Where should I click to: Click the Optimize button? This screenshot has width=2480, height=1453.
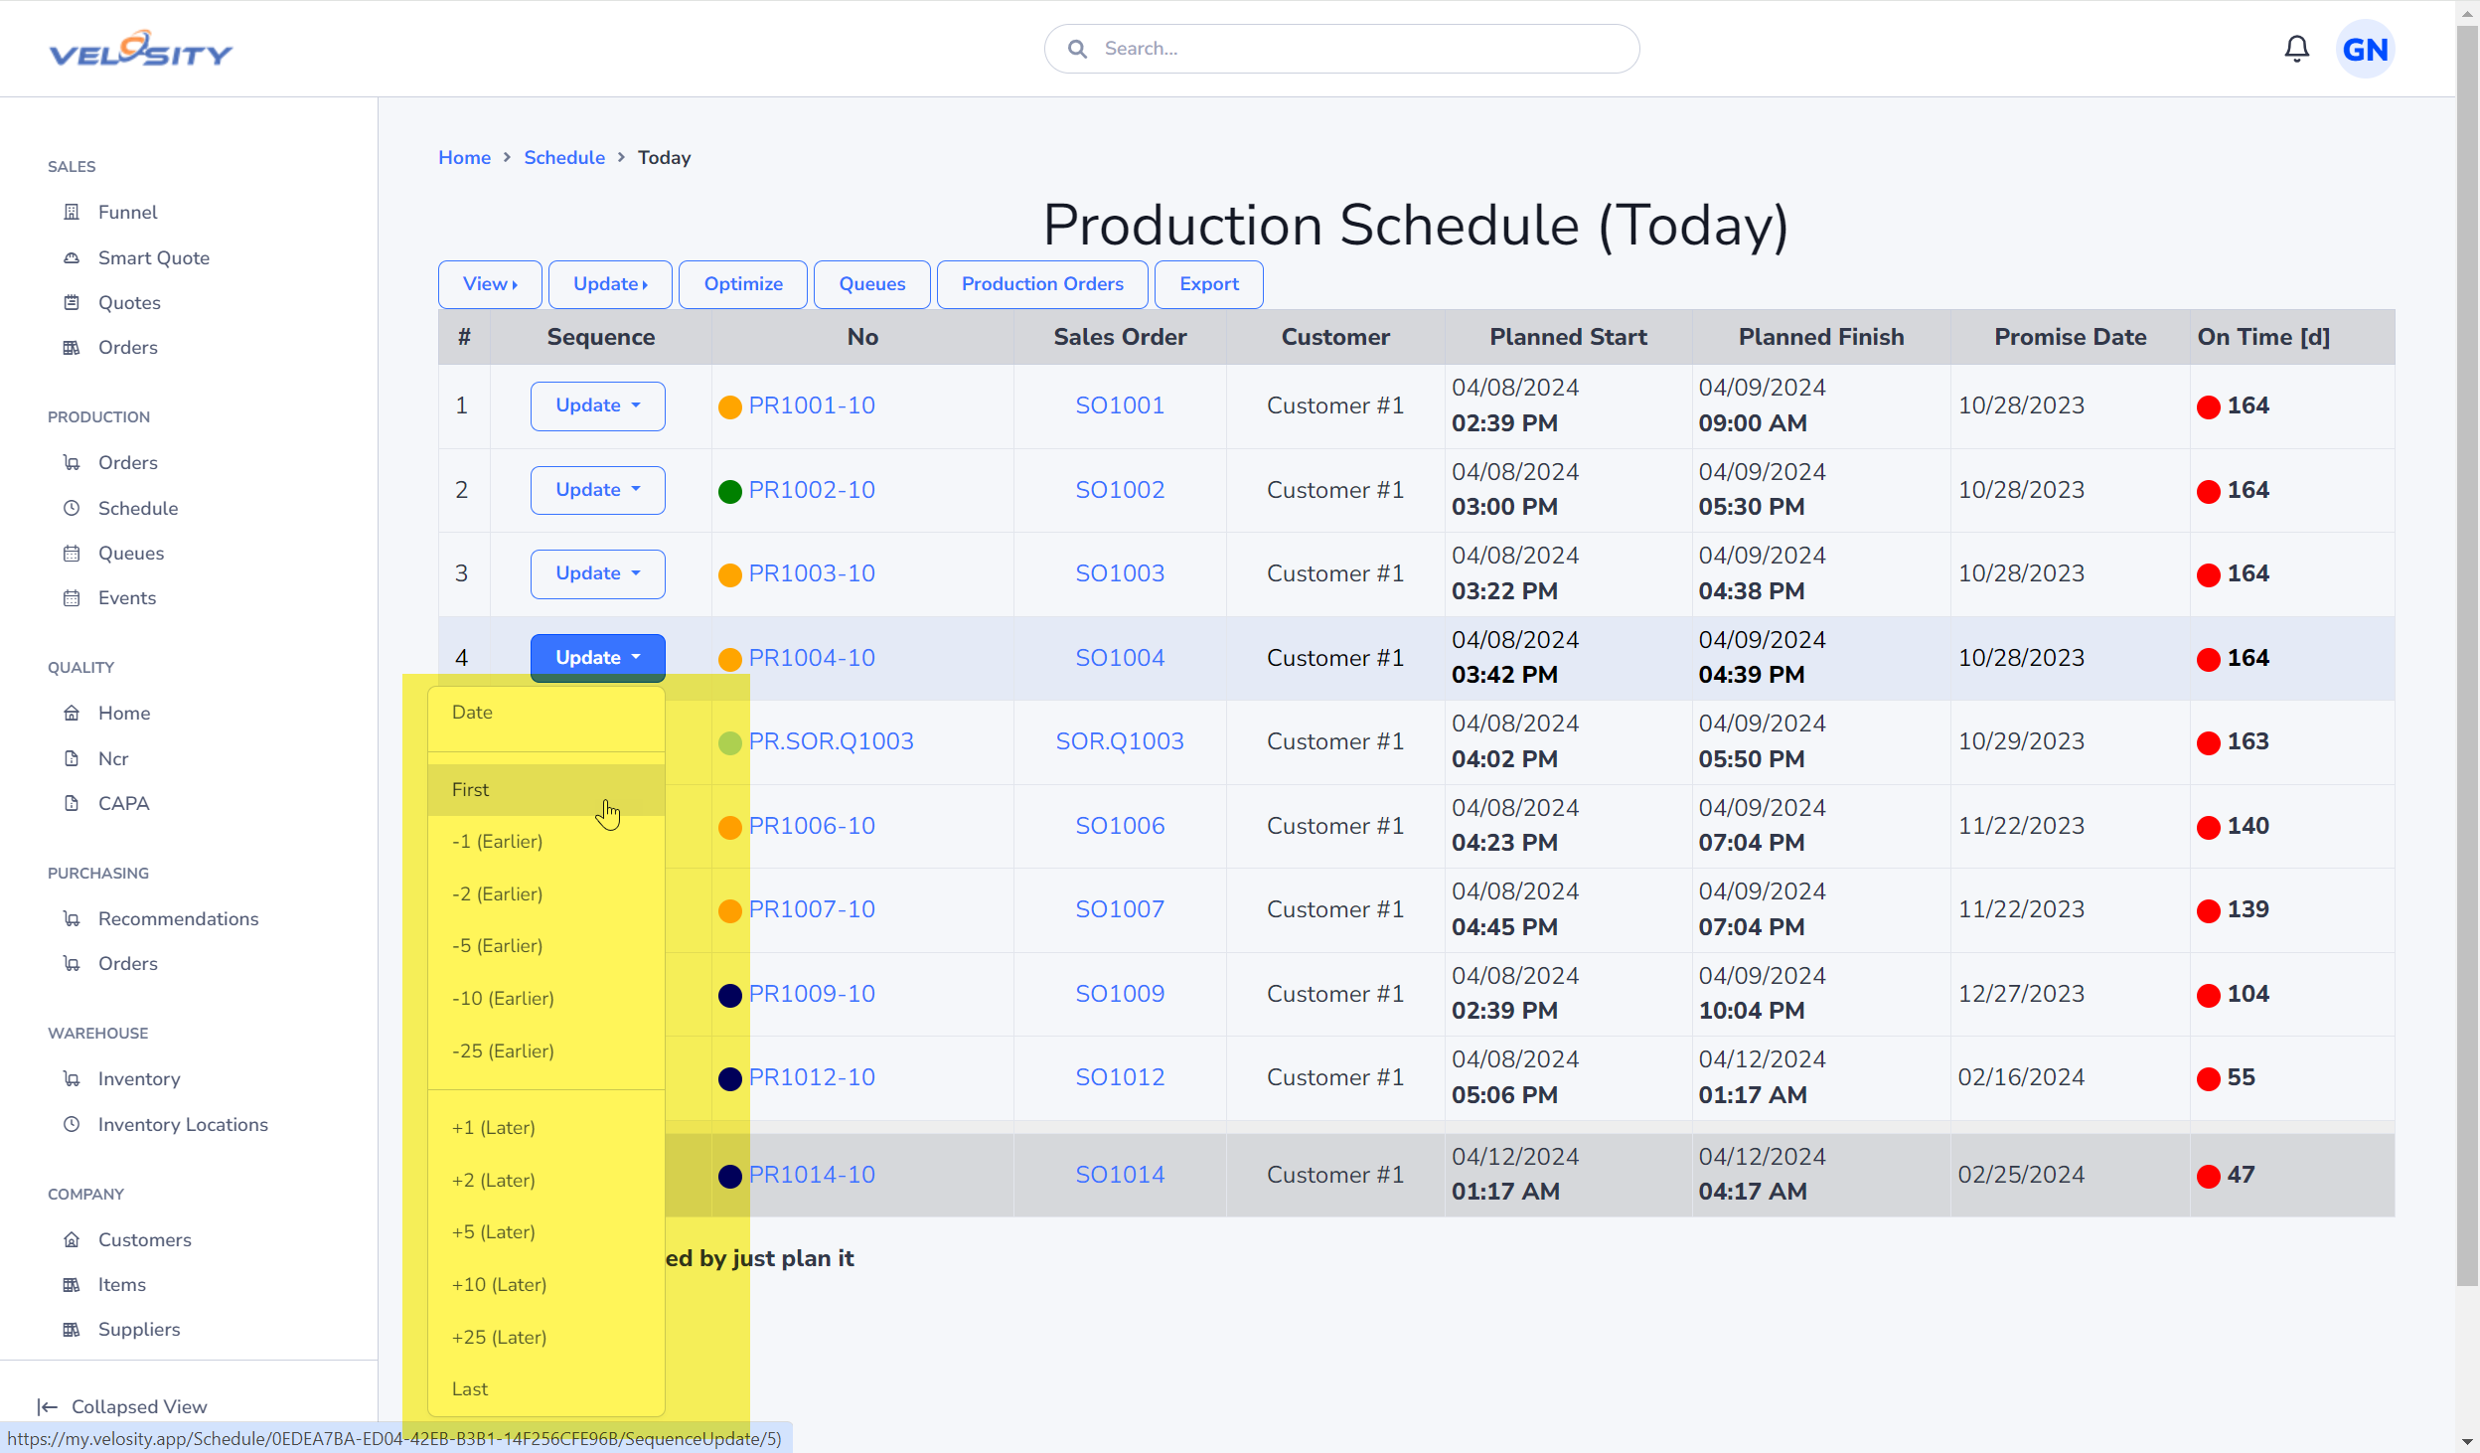(743, 284)
